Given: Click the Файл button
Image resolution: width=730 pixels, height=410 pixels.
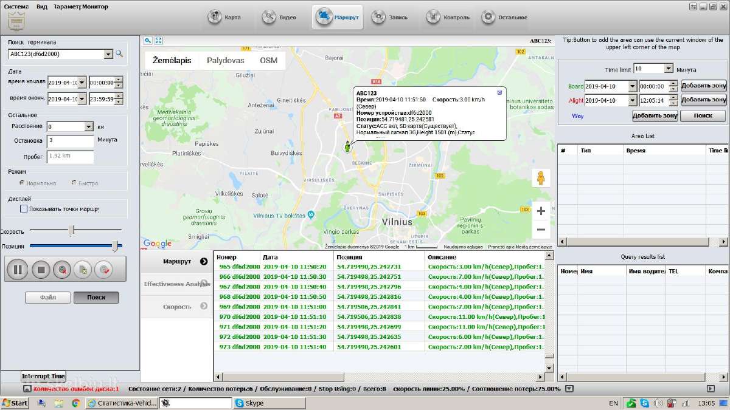Looking at the screenshot, I should pyautogui.click(x=47, y=298).
